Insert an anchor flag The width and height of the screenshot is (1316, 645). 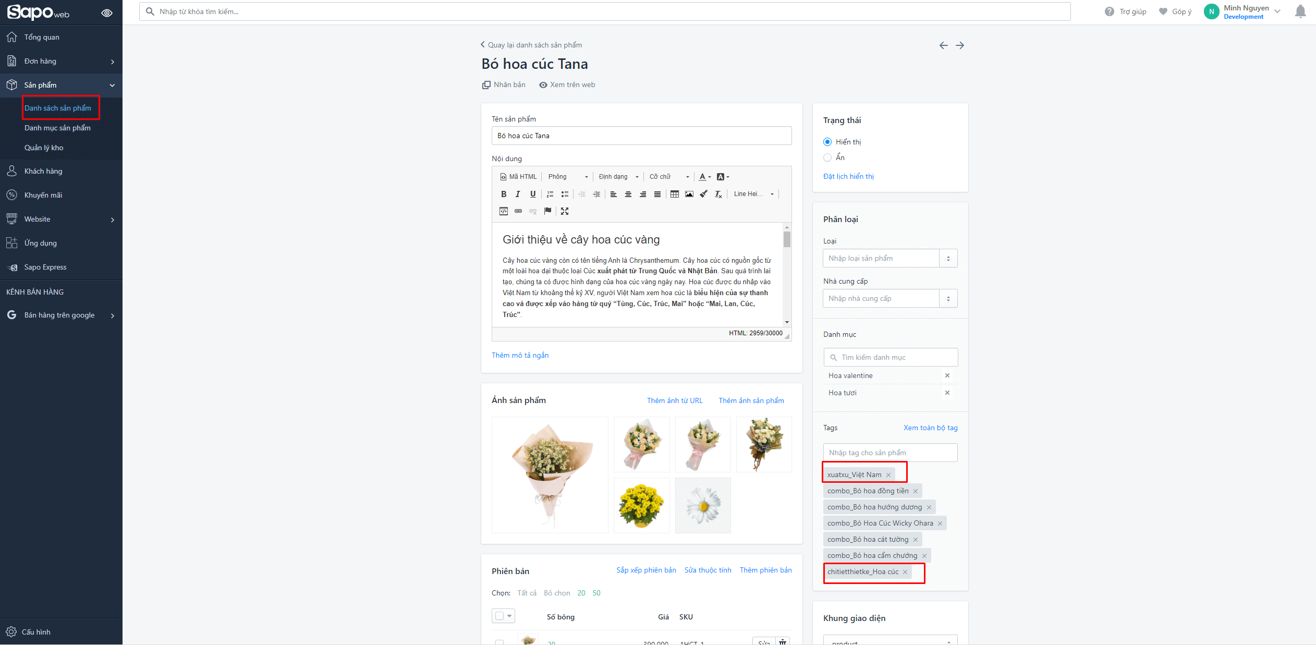point(547,211)
